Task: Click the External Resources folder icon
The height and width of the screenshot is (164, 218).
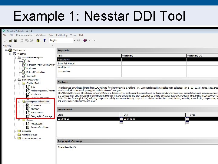Action: pyautogui.click(x=19, y=138)
